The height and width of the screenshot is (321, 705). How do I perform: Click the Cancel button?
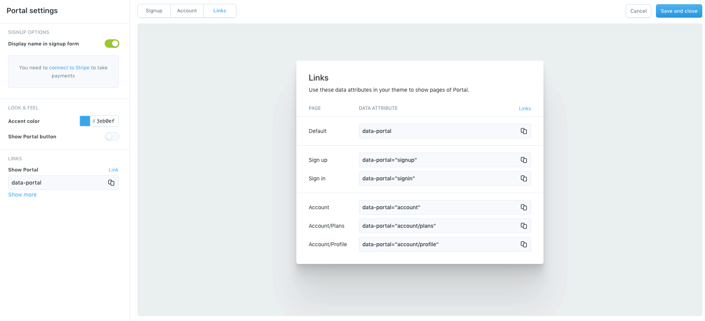tap(638, 11)
